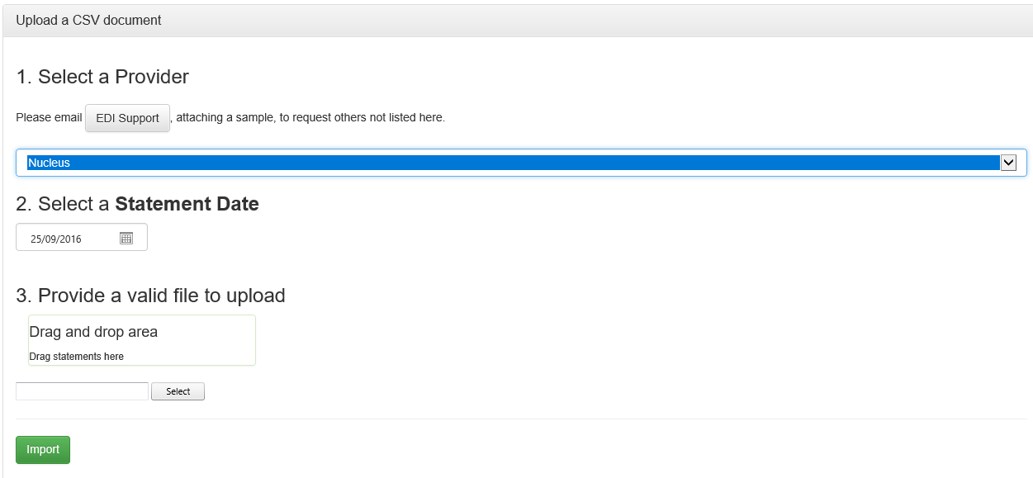Click the 'Drag and drop area' title
Viewport: 1033px width, 478px height.
[93, 332]
